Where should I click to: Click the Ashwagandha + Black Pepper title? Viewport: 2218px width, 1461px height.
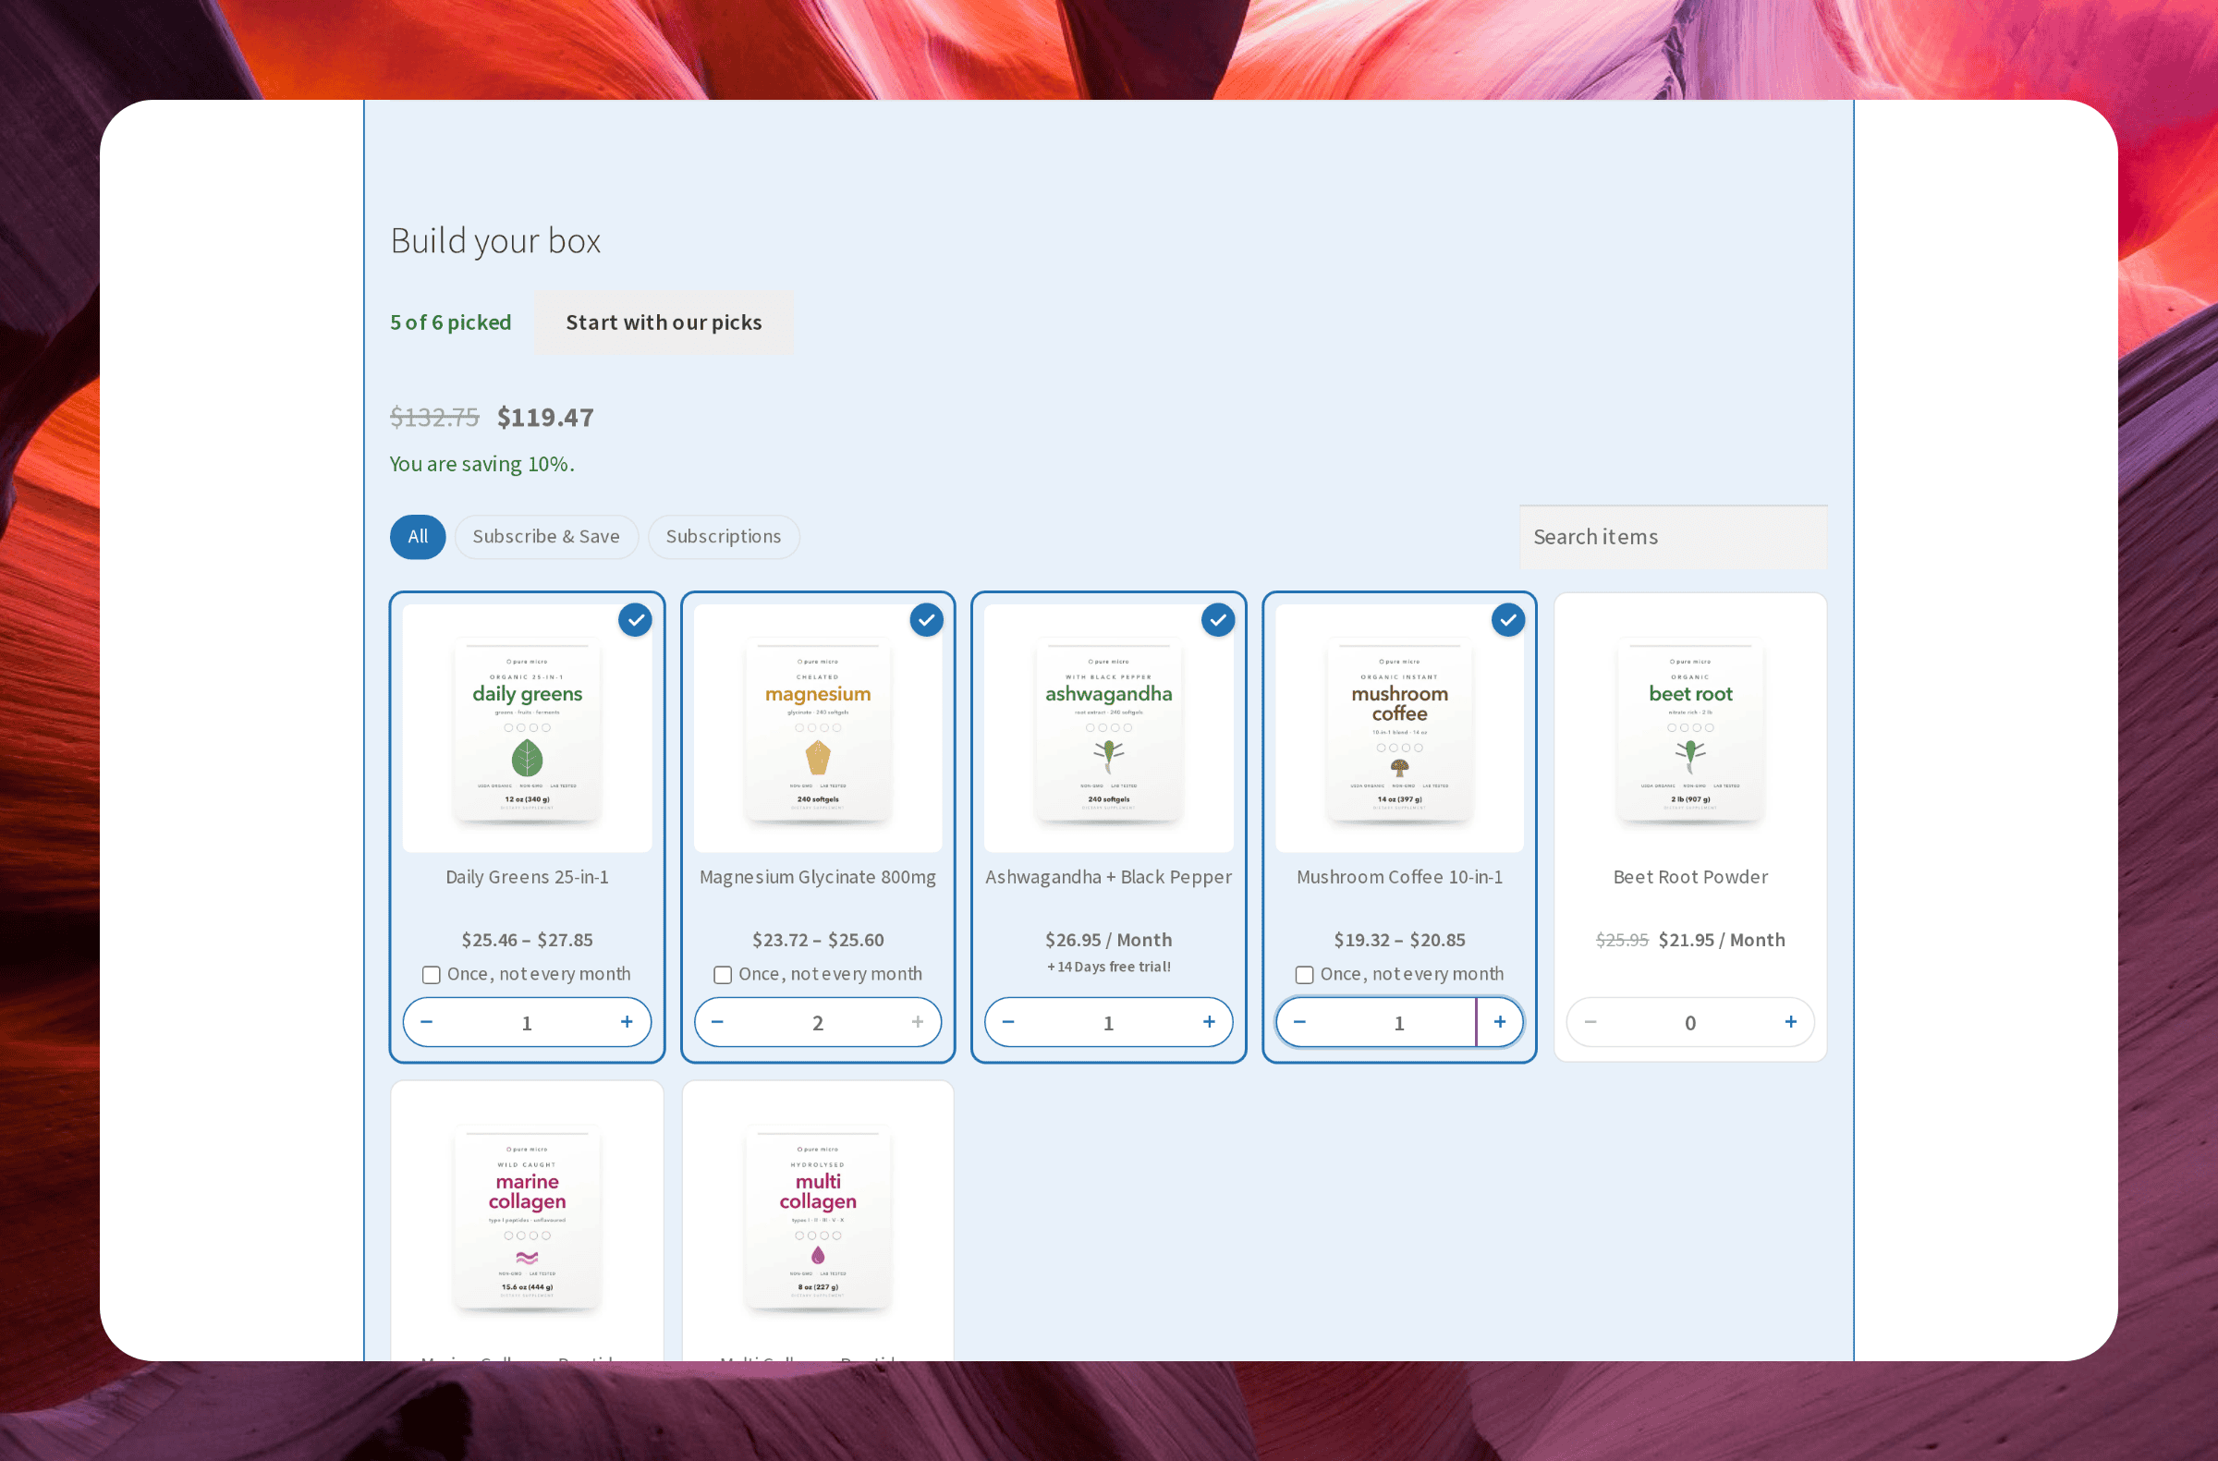1109,877
